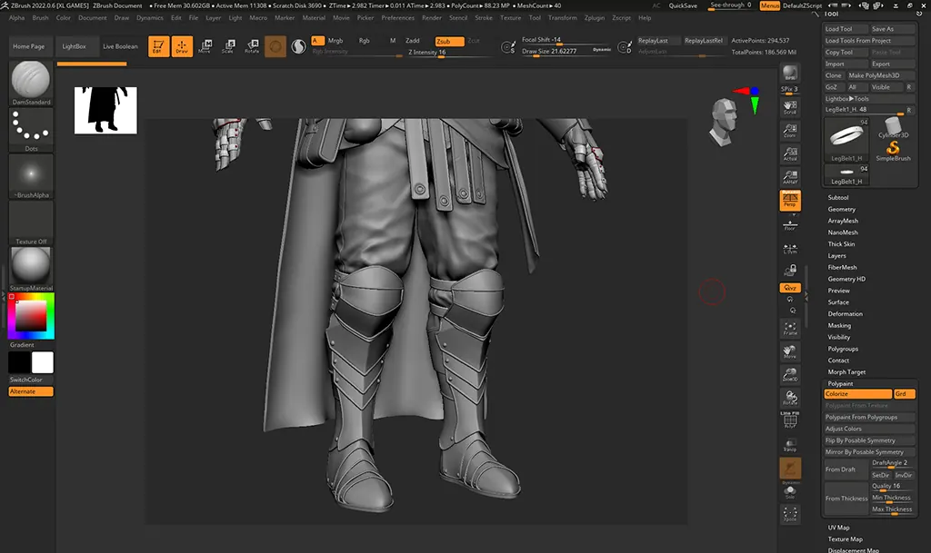This screenshot has width=931, height=553.
Task: Click the Zoom3D icon
Action: (790, 375)
